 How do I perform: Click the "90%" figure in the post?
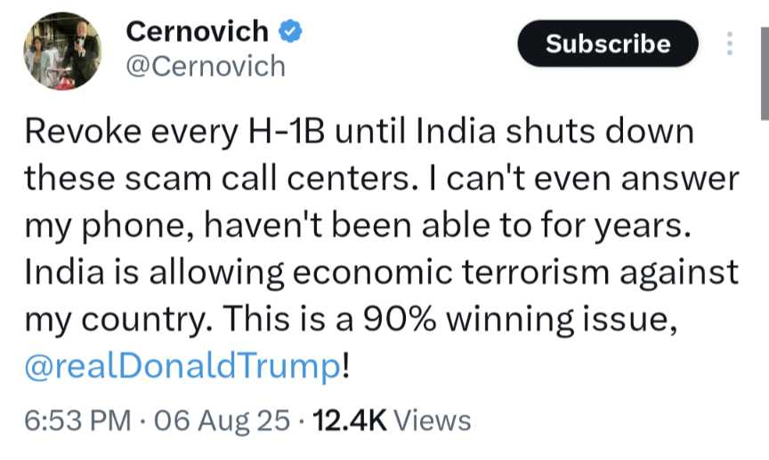coord(400,319)
